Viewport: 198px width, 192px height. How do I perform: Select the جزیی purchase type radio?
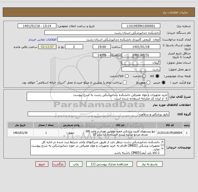point(164,82)
